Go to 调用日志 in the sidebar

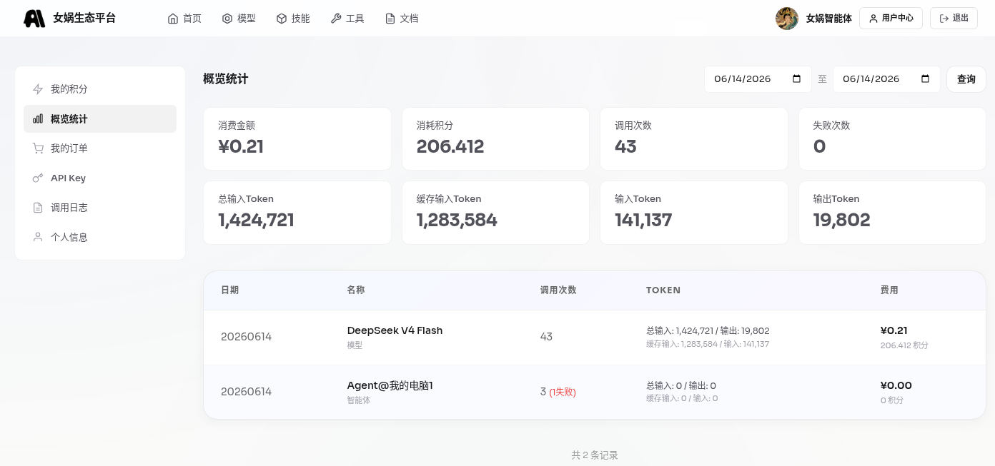pos(100,208)
